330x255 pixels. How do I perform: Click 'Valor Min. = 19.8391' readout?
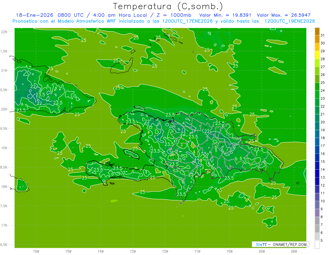(225, 15)
